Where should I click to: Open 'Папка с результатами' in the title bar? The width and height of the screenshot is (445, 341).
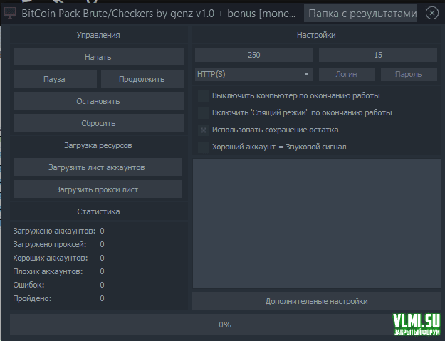362,13
